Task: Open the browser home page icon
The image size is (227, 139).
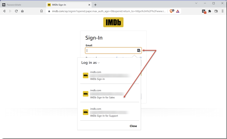Action: pyautogui.click(x=22, y=11)
